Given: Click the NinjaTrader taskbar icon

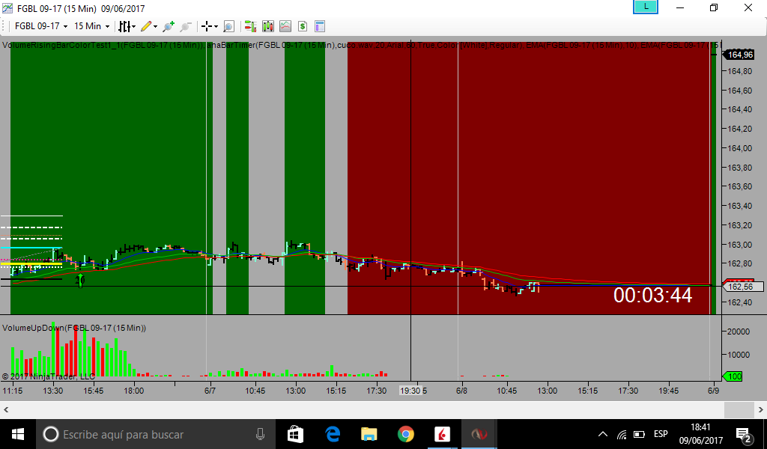Looking at the screenshot, I should pos(479,434).
